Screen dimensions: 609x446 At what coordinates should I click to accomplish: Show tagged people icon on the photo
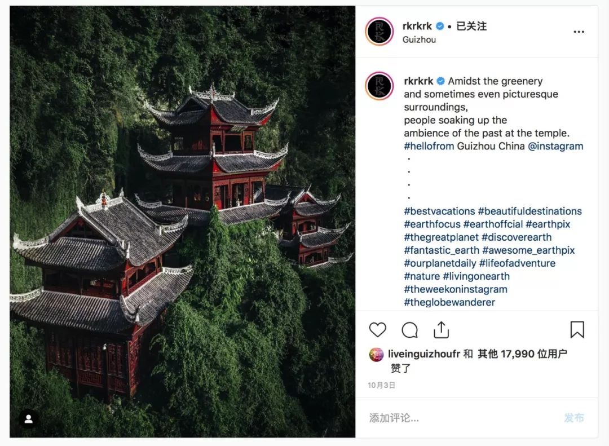(x=29, y=419)
